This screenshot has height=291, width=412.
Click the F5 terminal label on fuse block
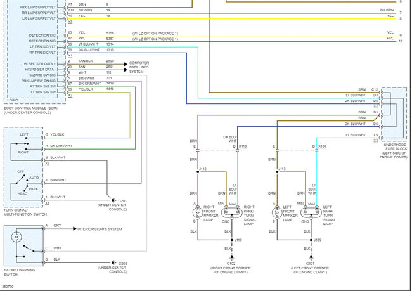376,135
